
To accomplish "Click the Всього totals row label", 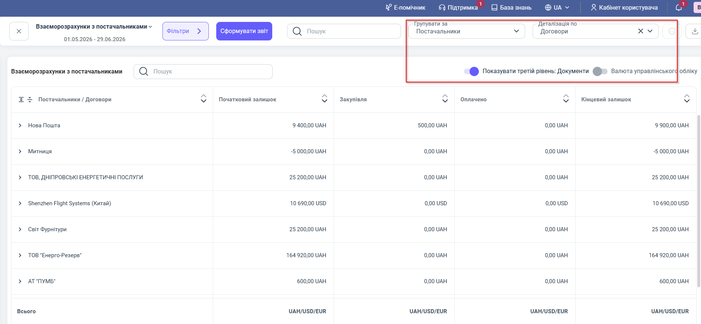I will [26, 311].
